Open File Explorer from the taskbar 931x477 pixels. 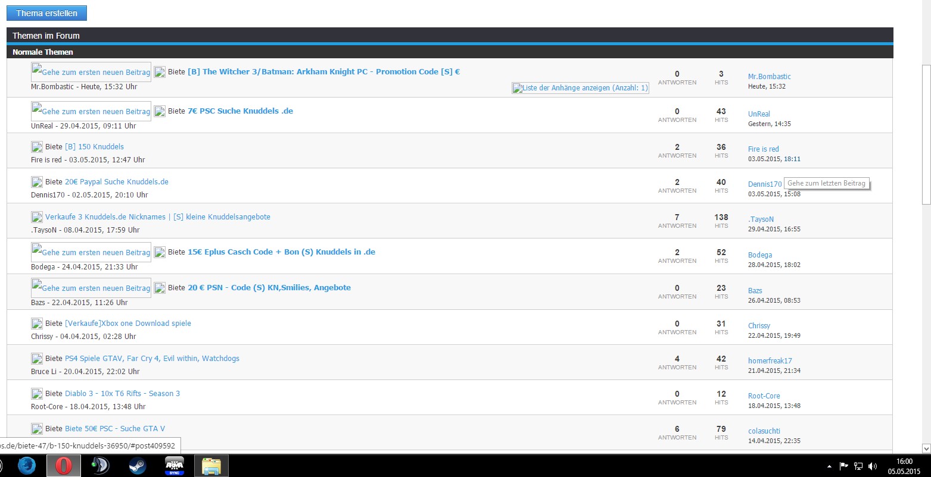pos(211,466)
